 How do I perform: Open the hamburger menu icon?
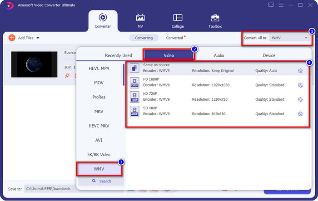click(x=281, y=5)
